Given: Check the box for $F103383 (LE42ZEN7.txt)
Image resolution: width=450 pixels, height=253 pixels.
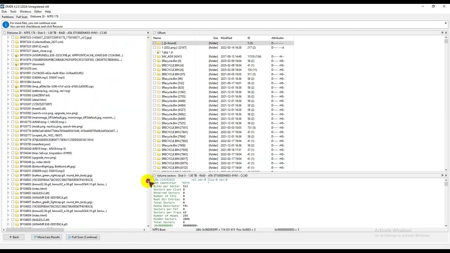Looking at the screenshot, I should pyautogui.click(x=13, y=95).
